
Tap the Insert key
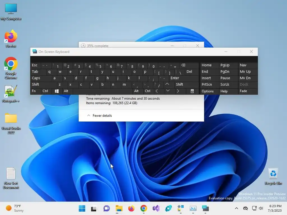click(209, 78)
